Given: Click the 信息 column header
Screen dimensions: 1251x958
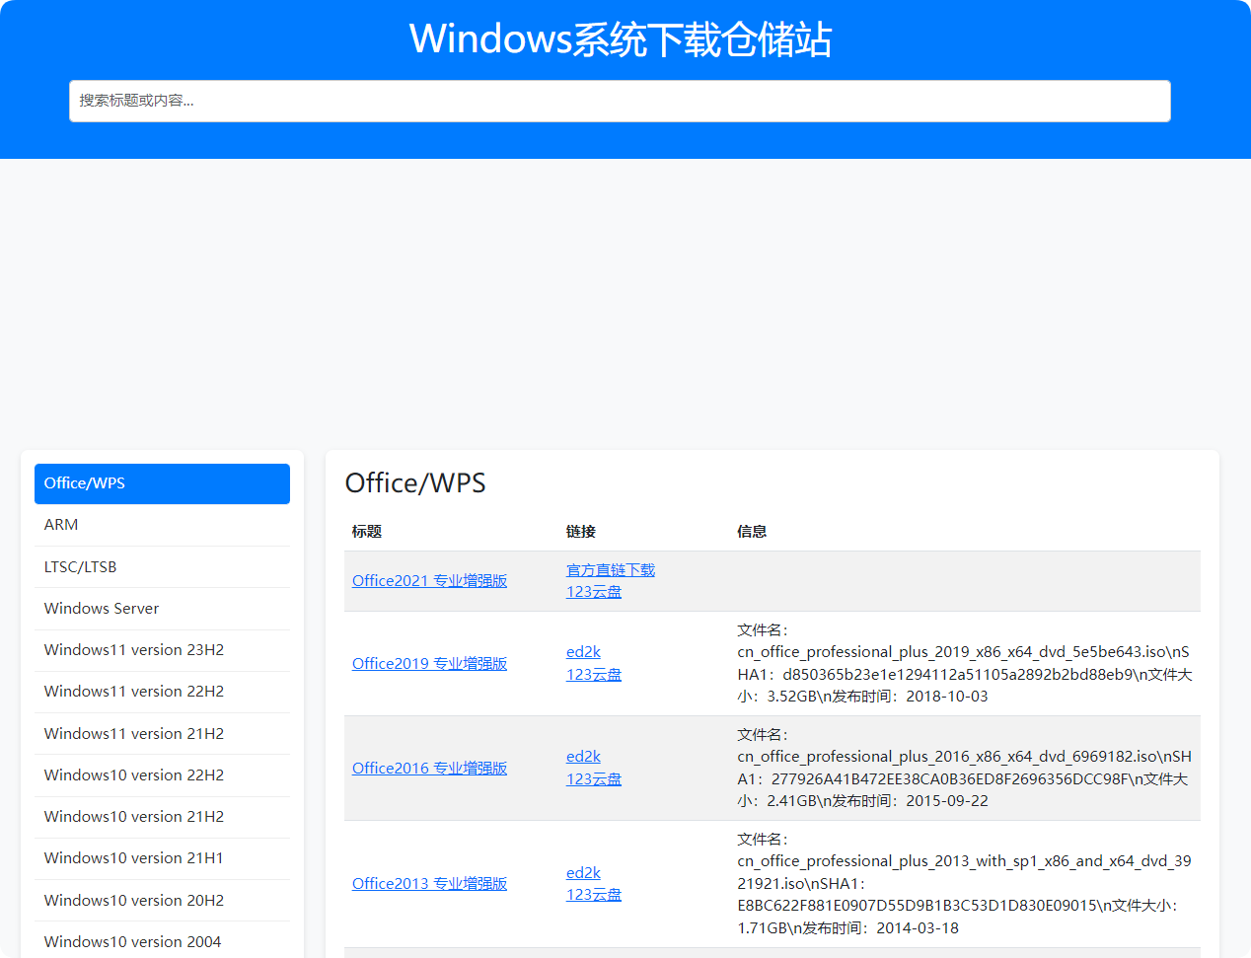Looking at the screenshot, I should click(752, 532).
